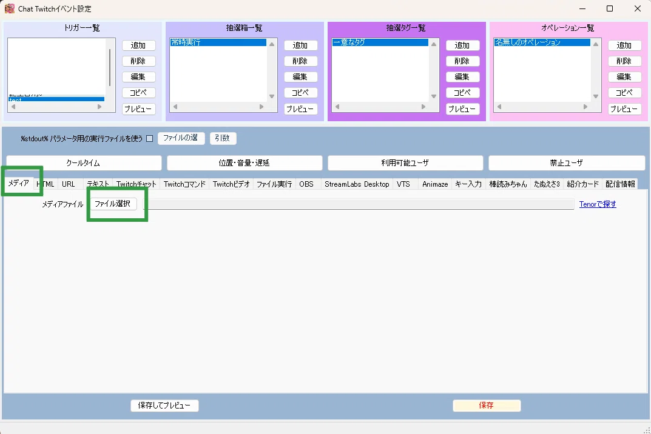The image size is (651, 434).
Task: Click the Chat Twitch app icon in title bar
Action: [9, 8]
